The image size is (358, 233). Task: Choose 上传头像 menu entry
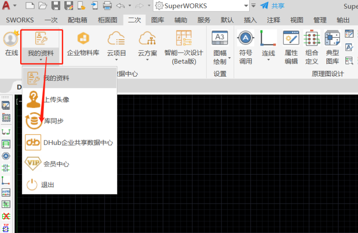pos(70,99)
